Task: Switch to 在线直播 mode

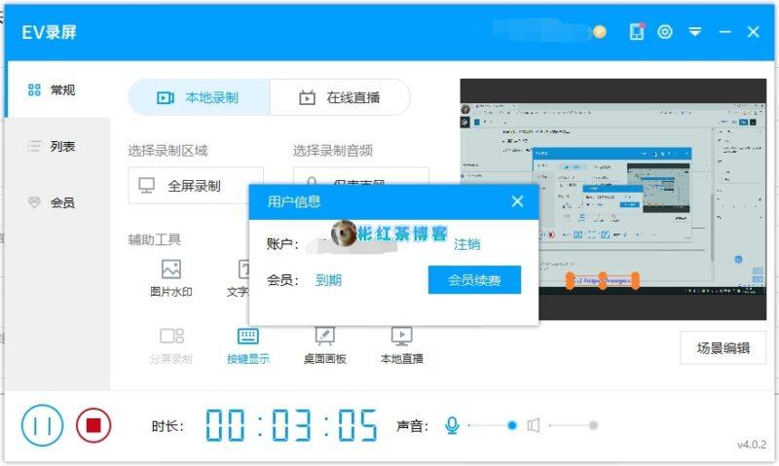Action: coord(340,97)
